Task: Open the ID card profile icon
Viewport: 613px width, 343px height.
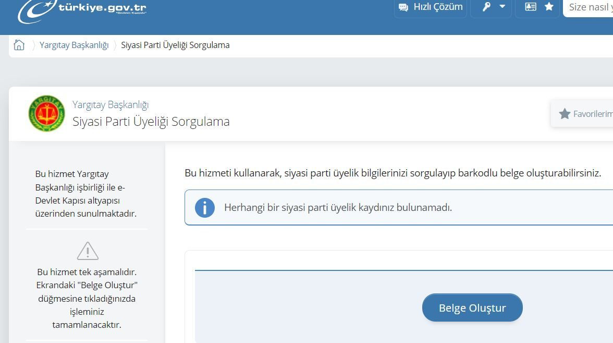Action: pos(531,7)
